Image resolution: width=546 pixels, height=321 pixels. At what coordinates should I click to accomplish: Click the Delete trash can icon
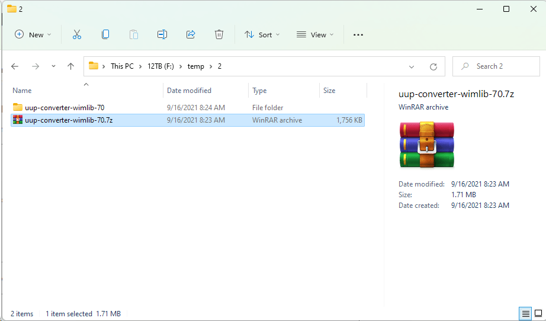pos(219,35)
